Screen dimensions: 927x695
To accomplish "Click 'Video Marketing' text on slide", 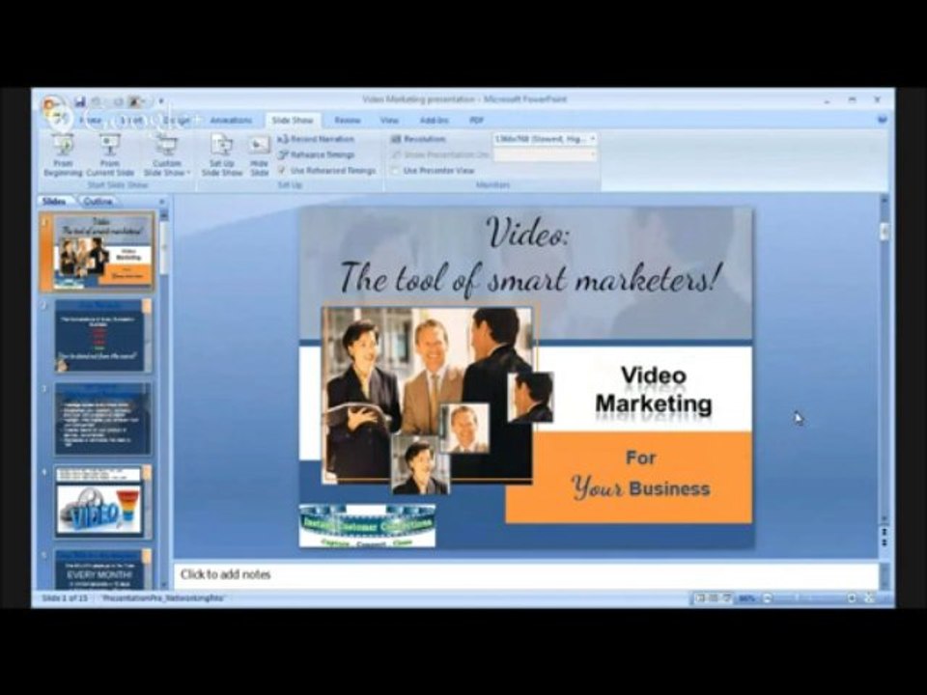I will (x=654, y=390).
